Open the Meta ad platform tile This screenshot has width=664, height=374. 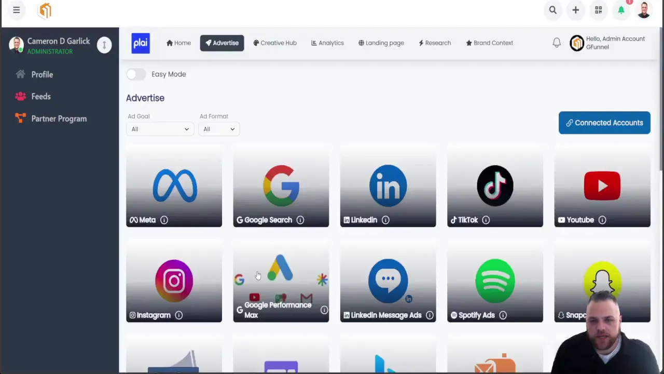pyautogui.click(x=174, y=187)
